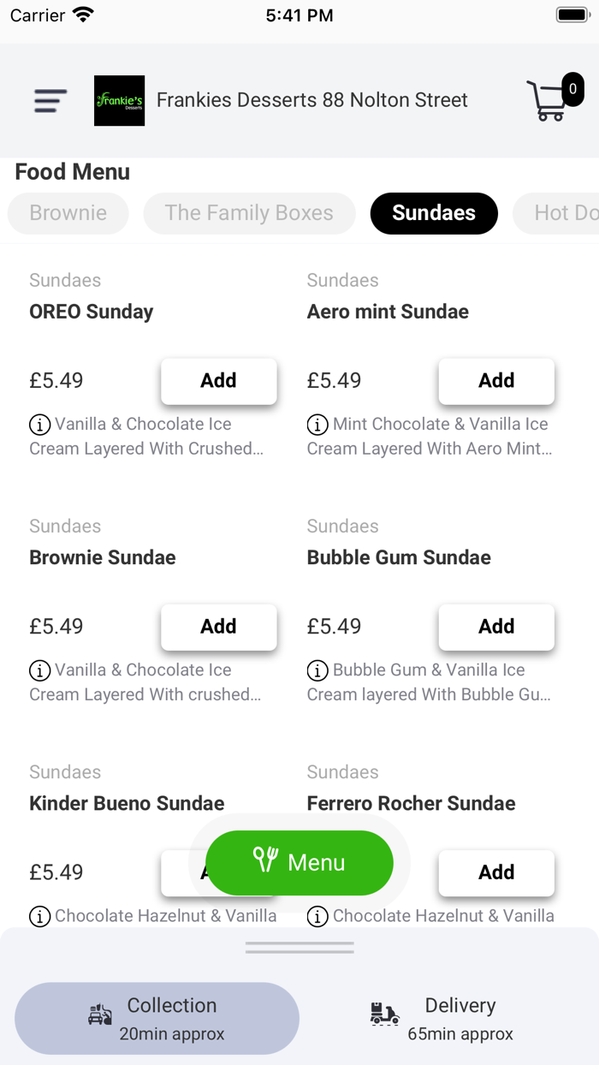Image resolution: width=599 pixels, height=1065 pixels.
Task: Expand the bottom sheet drag handle
Action: tap(299, 948)
